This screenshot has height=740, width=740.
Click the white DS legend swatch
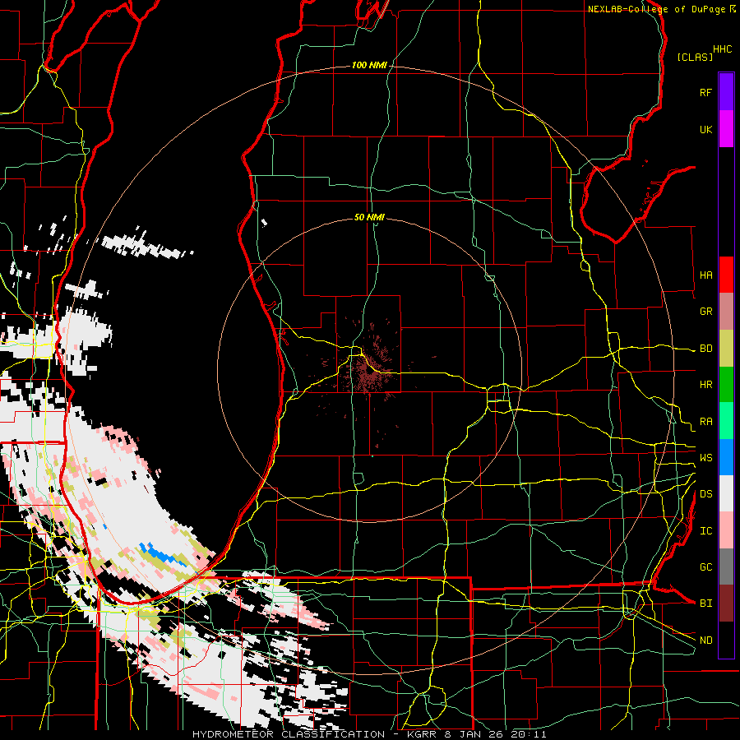pos(726,493)
